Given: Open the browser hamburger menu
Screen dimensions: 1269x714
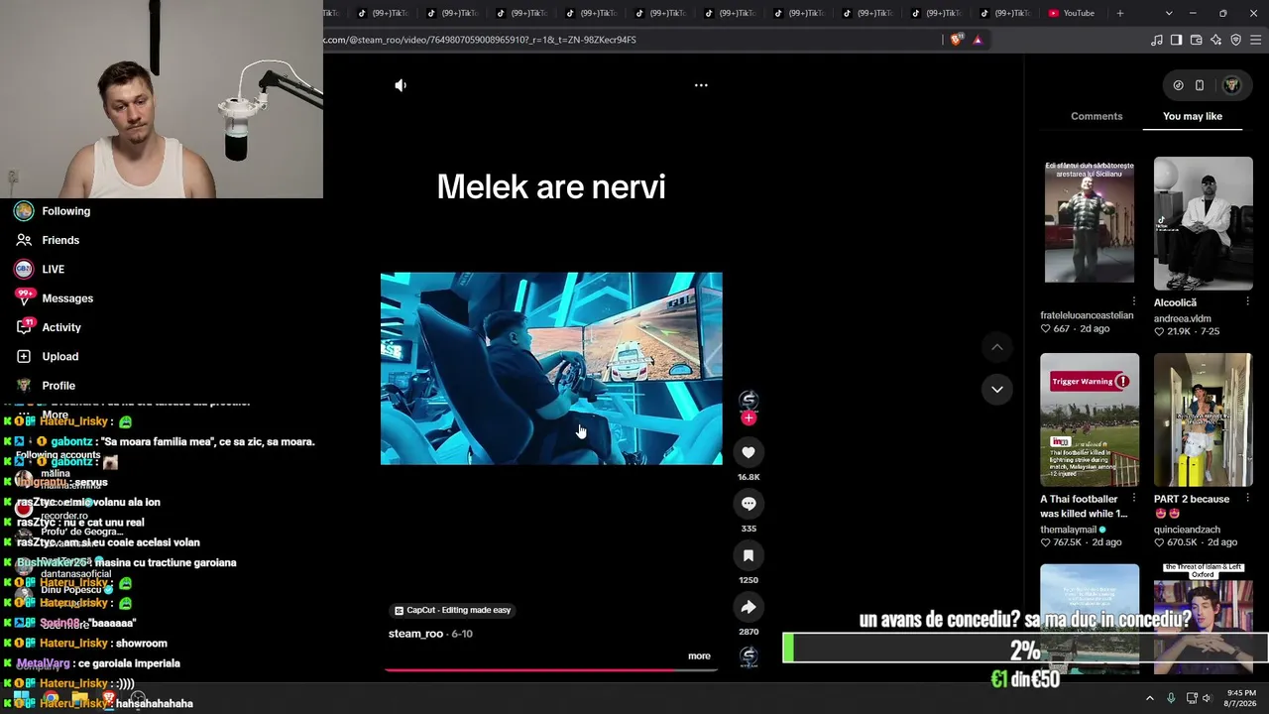Looking at the screenshot, I should click(x=1256, y=40).
